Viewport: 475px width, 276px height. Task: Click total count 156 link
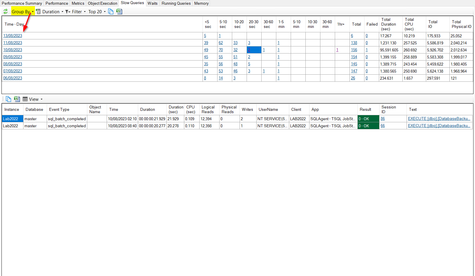click(354, 50)
